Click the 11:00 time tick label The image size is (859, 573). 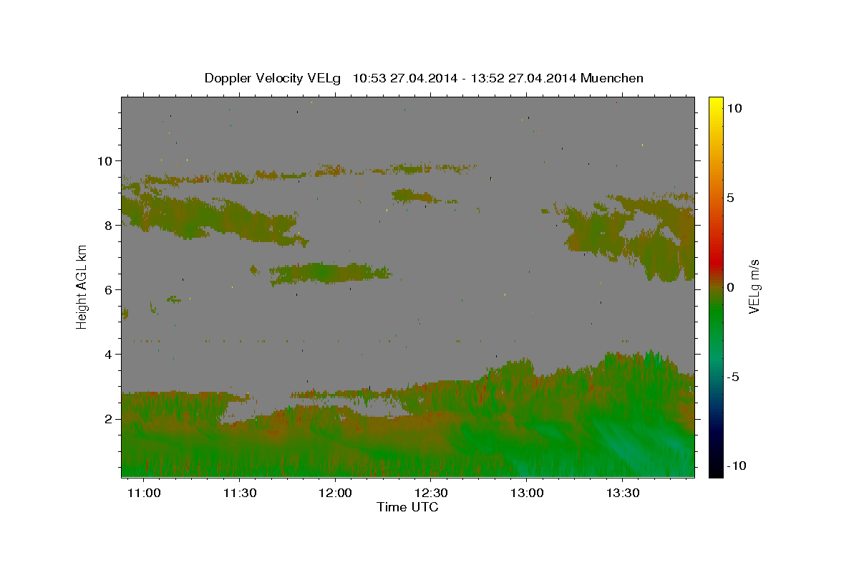[x=144, y=493]
